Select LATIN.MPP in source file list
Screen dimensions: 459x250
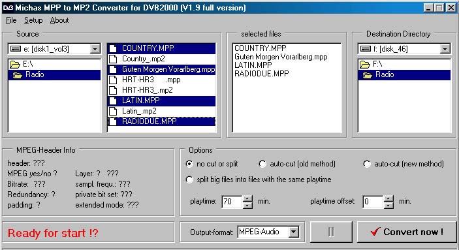coord(162,101)
